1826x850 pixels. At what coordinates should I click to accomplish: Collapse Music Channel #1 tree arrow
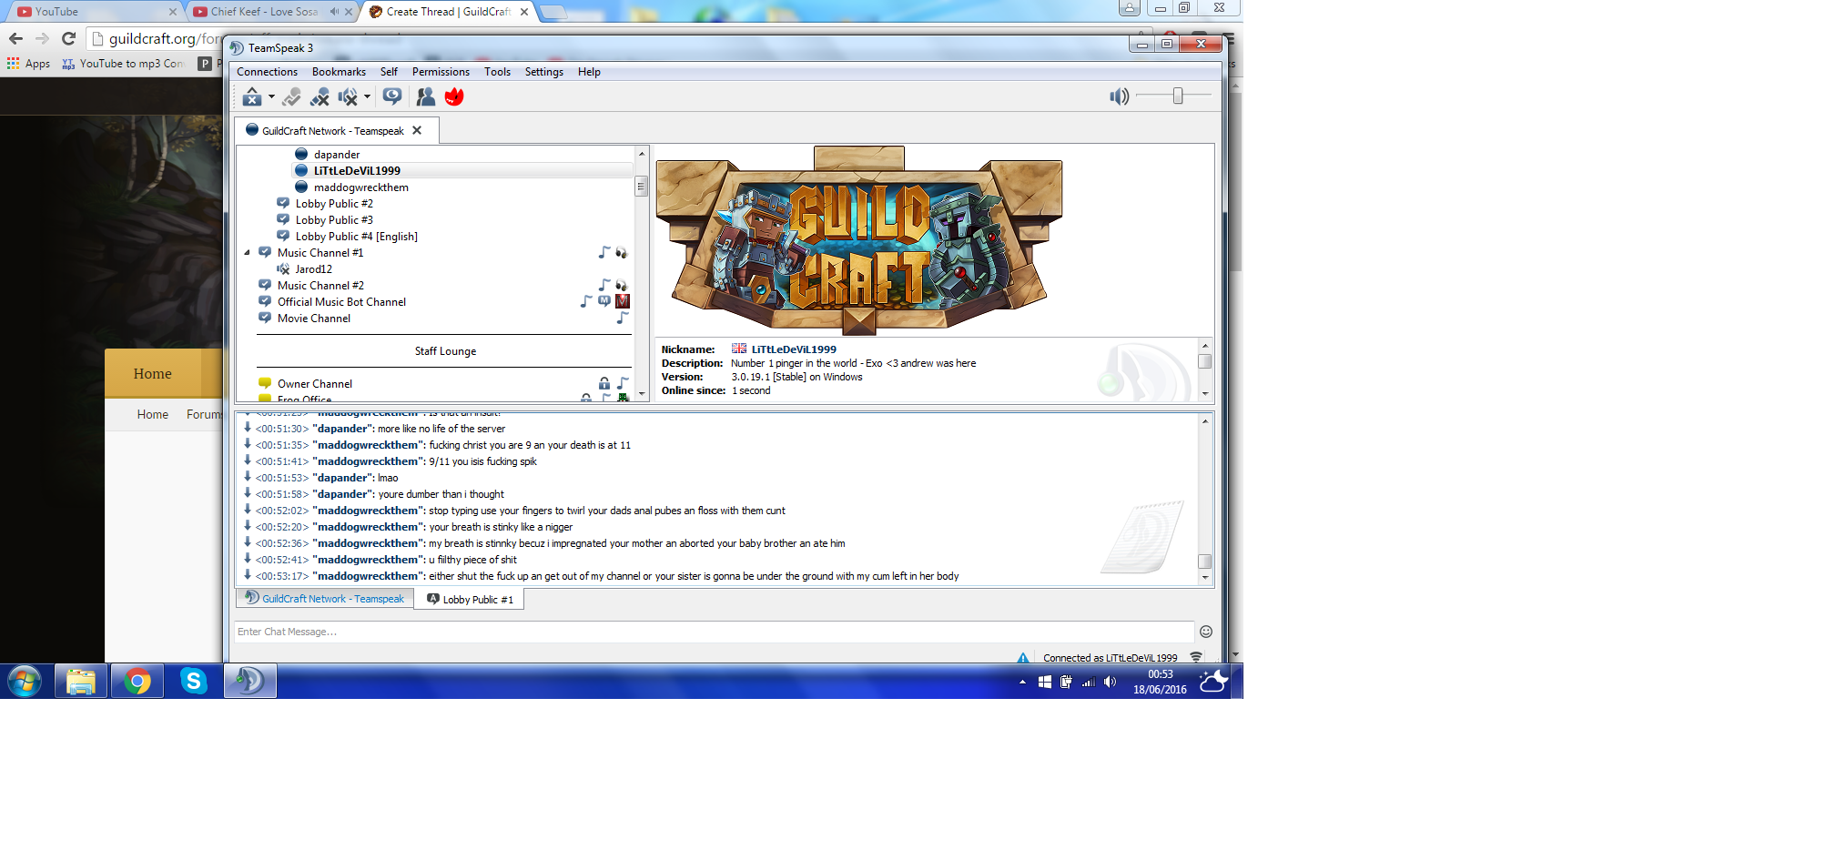pos(247,253)
